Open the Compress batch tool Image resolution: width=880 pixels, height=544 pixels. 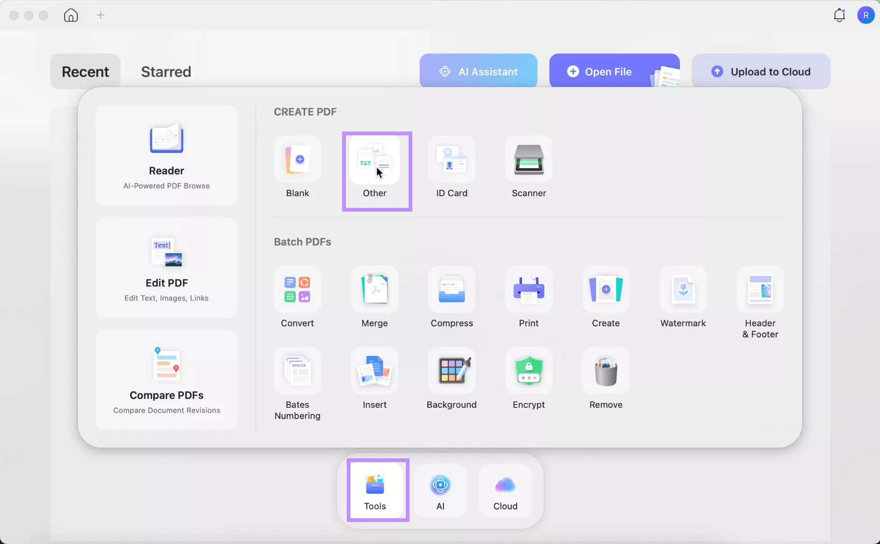452,290
